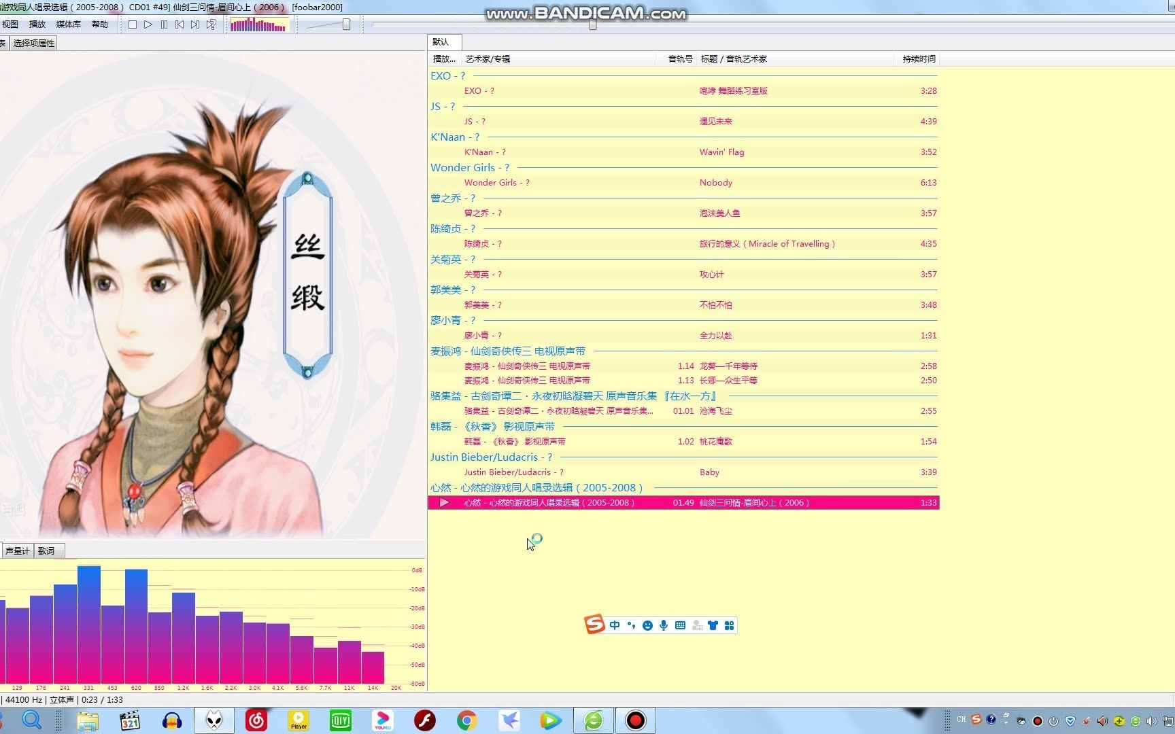Open the Sogou emoji panel
Viewport: 1175px width, 734px height.
click(647, 625)
